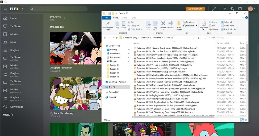This screenshot has width=259, height=136.
Task: Refresh the Explorer folder view
Action: tap(198, 38)
